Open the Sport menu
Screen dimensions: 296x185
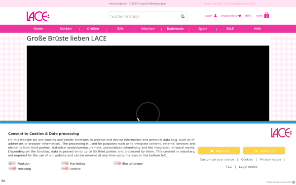tap(203, 29)
